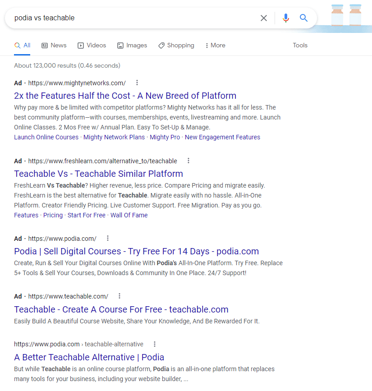Viewport: 372px width, 391px height.
Task: Select the All results tab
Action: 22,46
